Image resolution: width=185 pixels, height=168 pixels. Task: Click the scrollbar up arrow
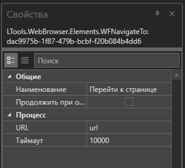[176, 75]
